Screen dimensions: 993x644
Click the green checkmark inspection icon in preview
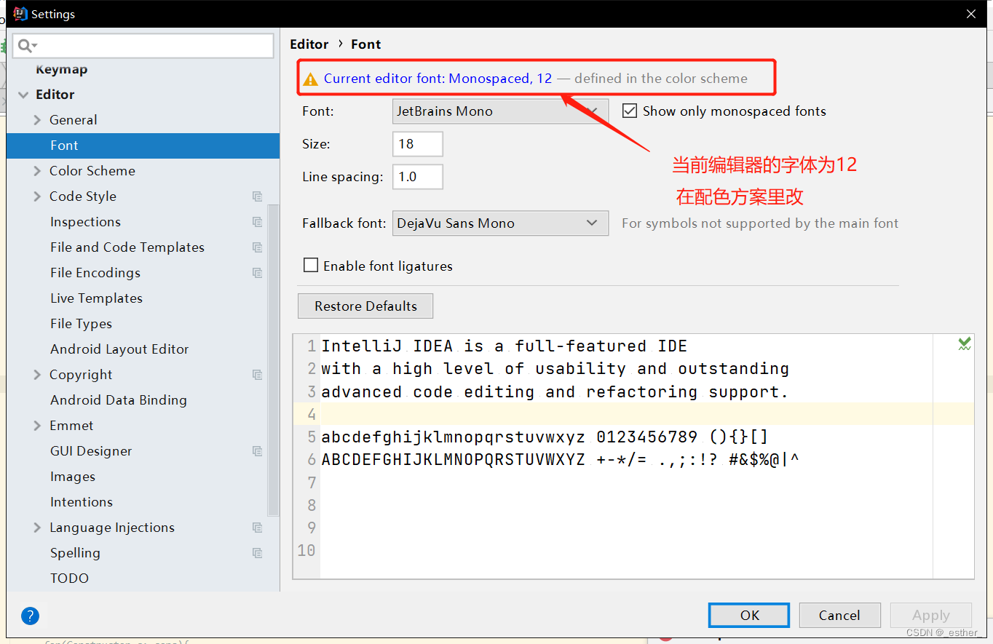(x=965, y=344)
